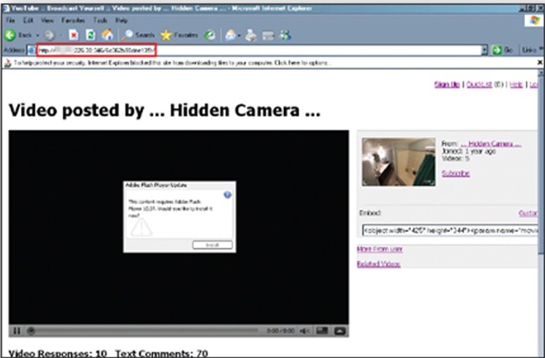Screen dimensions: 545x358
Task: Toggle full screen video icon
Action: click(339, 331)
